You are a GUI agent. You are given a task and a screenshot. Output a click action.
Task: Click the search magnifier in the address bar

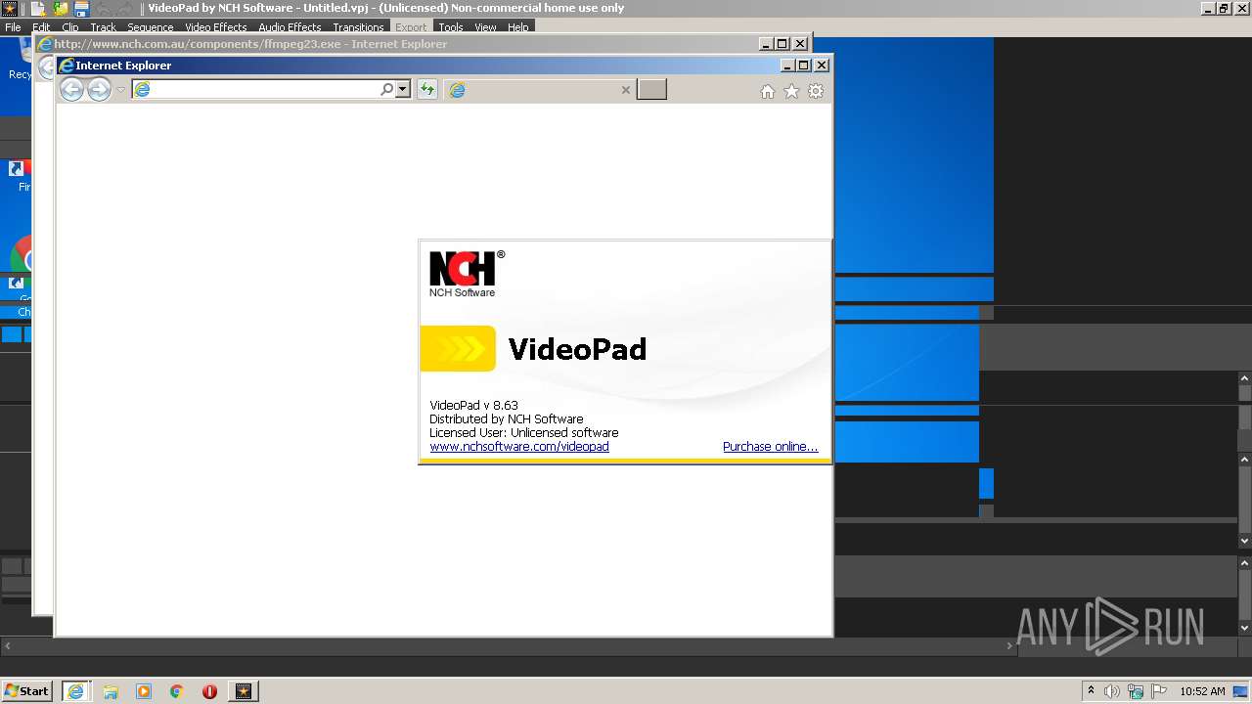pyautogui.click(x=387, y=90)
